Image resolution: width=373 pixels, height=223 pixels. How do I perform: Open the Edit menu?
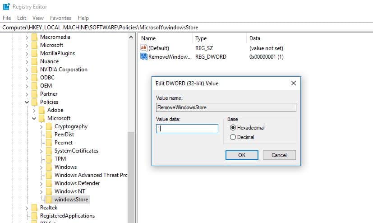pos(21,18)
